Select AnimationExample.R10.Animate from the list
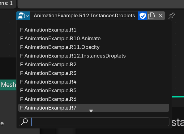Viewport: 184px width, 134px height. tap(94, 38)
